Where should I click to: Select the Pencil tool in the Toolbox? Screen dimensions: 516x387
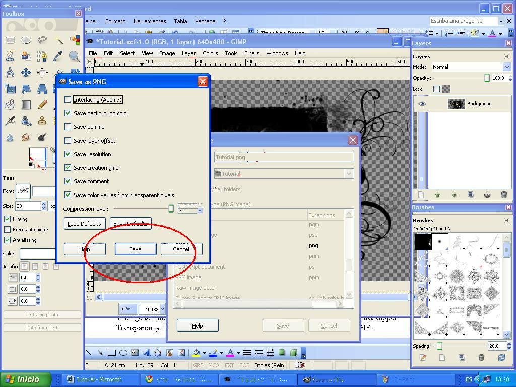coord(41,104)
